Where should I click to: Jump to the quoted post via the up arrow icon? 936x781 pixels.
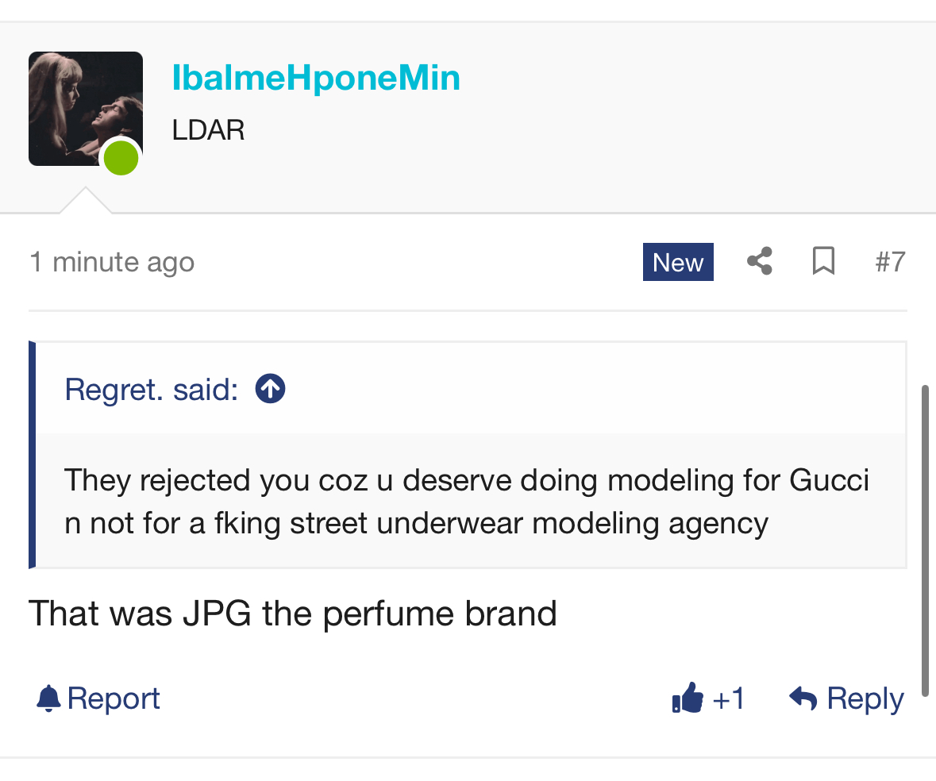[271, 389]
